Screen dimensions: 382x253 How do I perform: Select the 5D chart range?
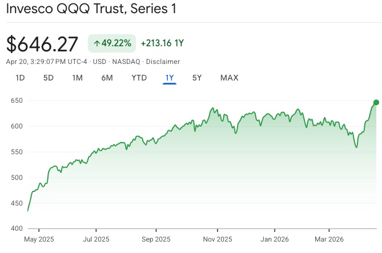[49, 78]
